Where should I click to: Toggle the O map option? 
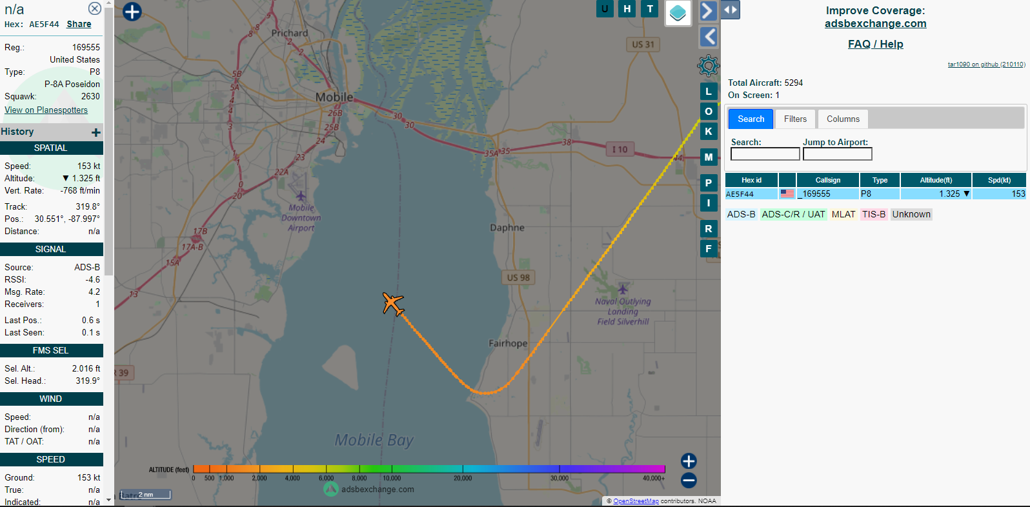709,111
